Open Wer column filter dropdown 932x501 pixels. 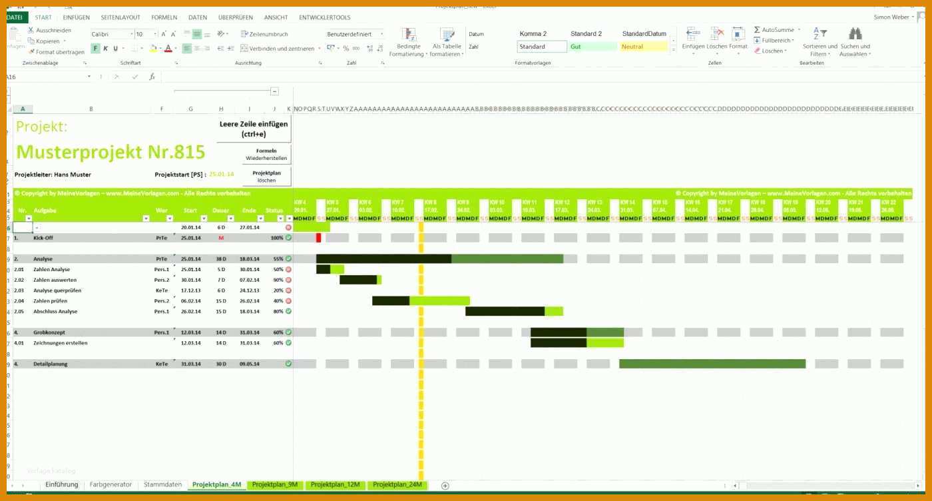pos(169,219)
